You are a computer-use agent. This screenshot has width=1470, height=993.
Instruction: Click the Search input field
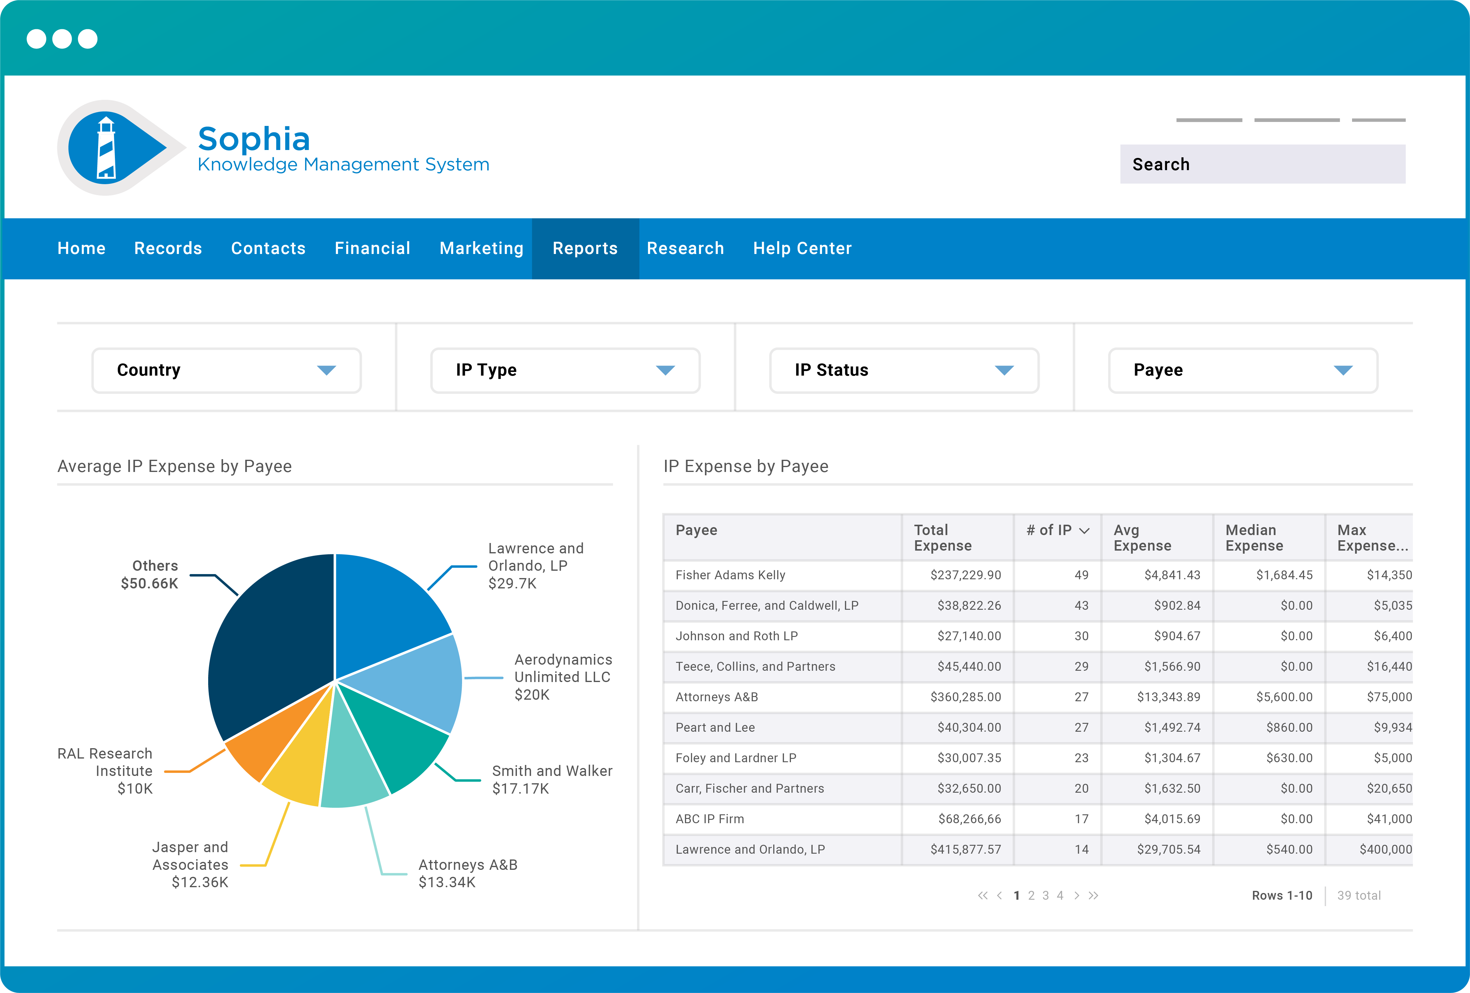[x=1262, y=165]
